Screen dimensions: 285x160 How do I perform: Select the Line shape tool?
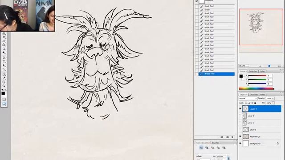point(4,70)
